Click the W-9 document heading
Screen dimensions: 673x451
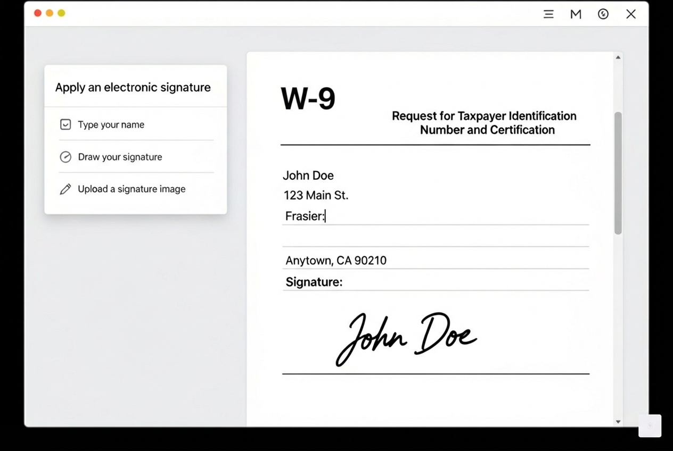point(308,98)
